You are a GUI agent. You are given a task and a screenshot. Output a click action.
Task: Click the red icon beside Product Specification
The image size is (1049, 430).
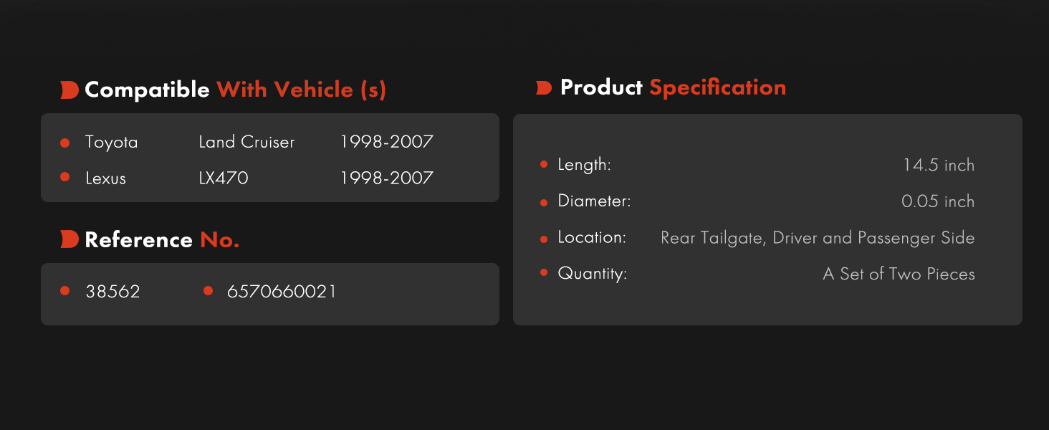(x=544, y=87)
